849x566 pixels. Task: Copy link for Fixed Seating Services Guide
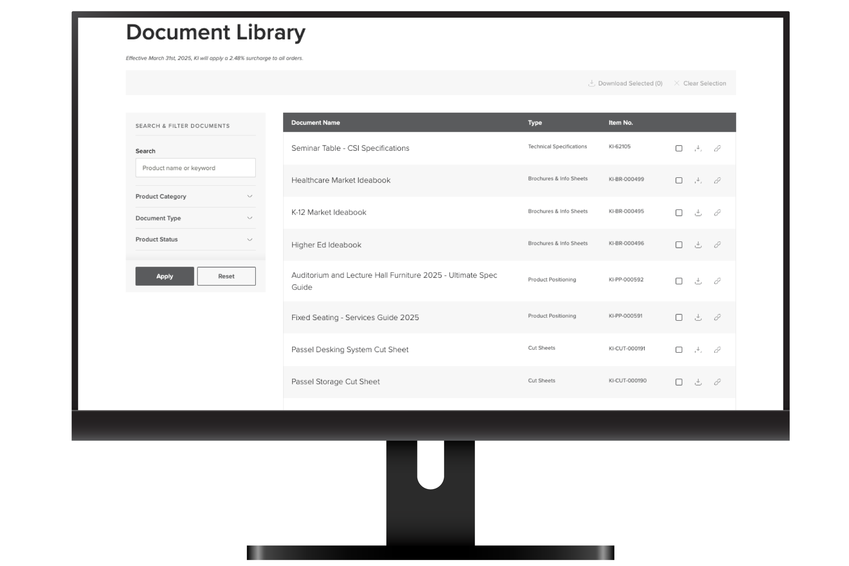(717, 317)
